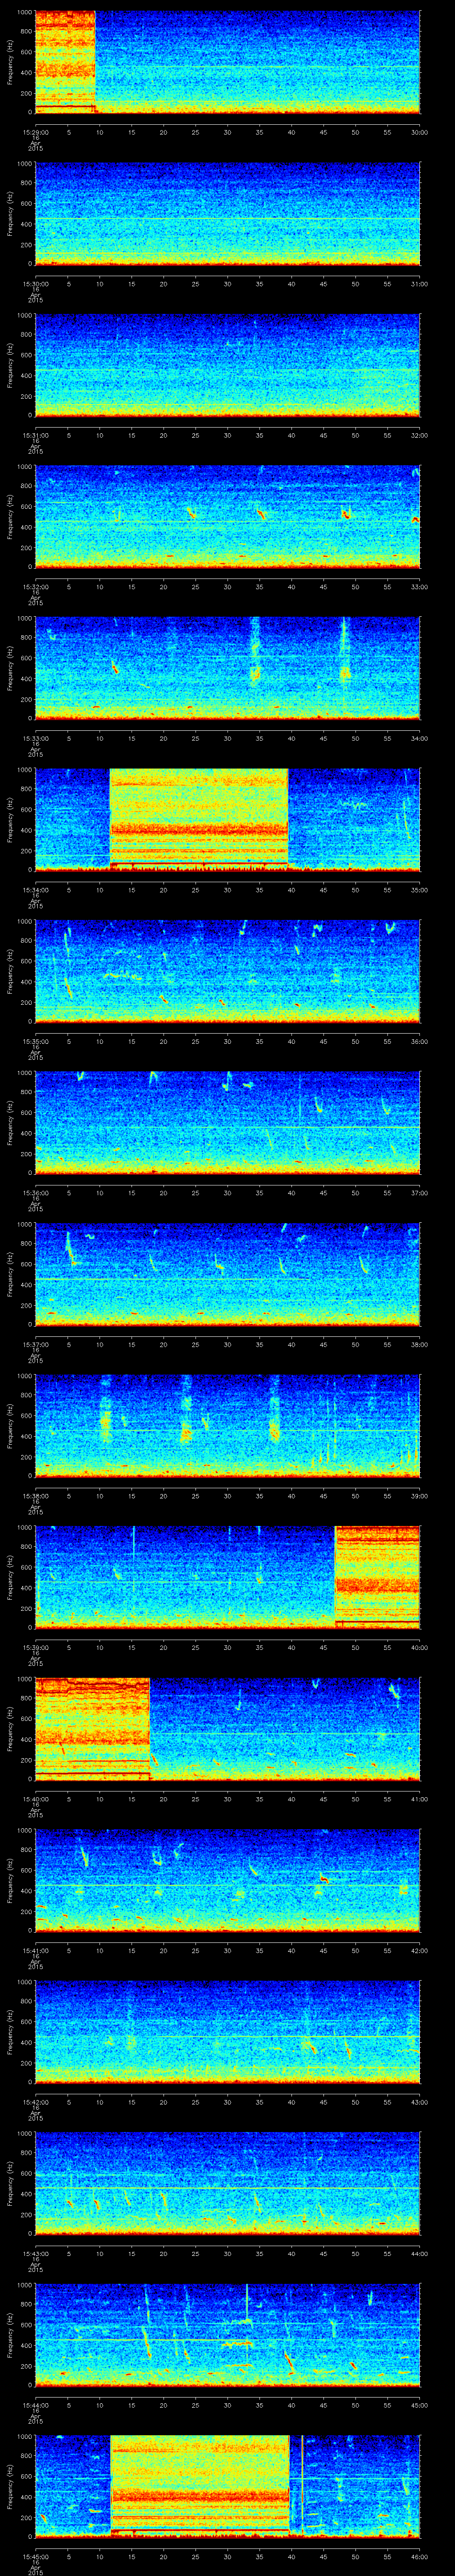
Task: Select the 30:00 end time label
Action: [419, 132]
